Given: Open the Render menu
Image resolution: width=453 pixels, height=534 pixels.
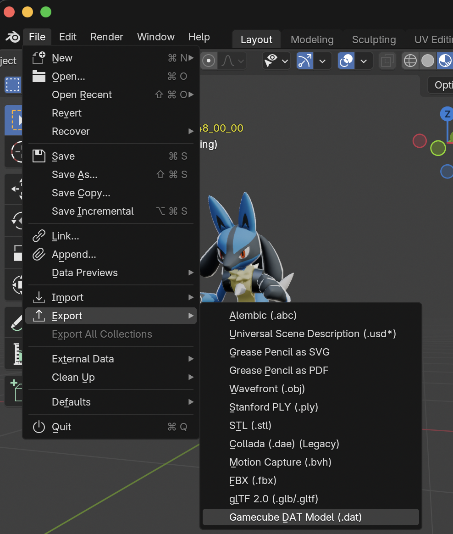Looking at the screenshot, I should 106,37.
